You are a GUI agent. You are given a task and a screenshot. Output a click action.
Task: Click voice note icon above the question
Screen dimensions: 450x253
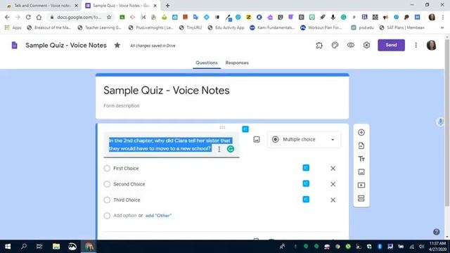(245, 129)
